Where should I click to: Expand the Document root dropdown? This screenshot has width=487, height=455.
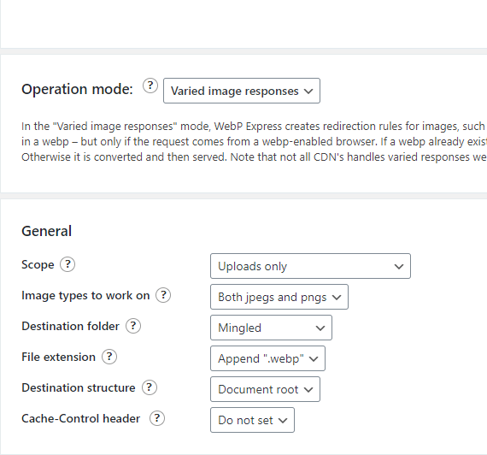pos(265,389)
